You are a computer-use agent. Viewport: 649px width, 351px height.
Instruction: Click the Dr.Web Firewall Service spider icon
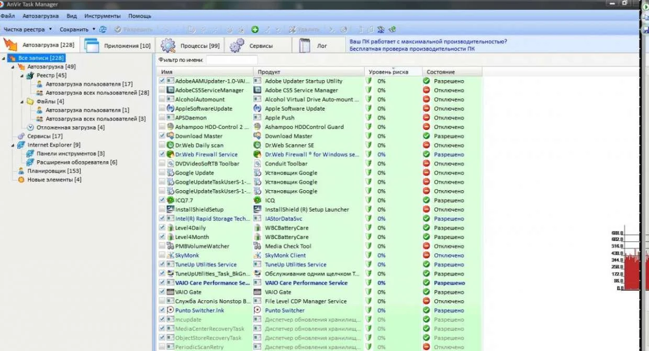click(170, 155)
